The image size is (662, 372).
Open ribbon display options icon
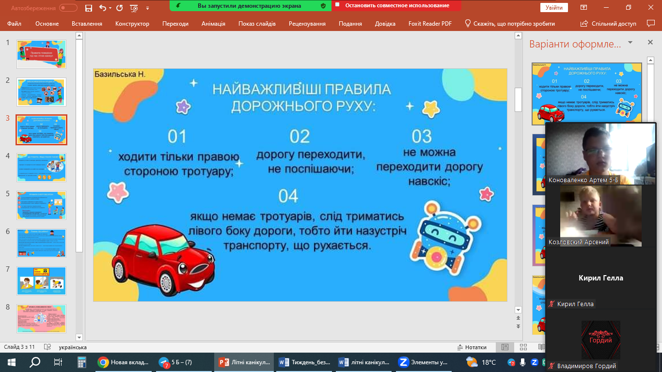pyautogui.click(x=584, y=8)
